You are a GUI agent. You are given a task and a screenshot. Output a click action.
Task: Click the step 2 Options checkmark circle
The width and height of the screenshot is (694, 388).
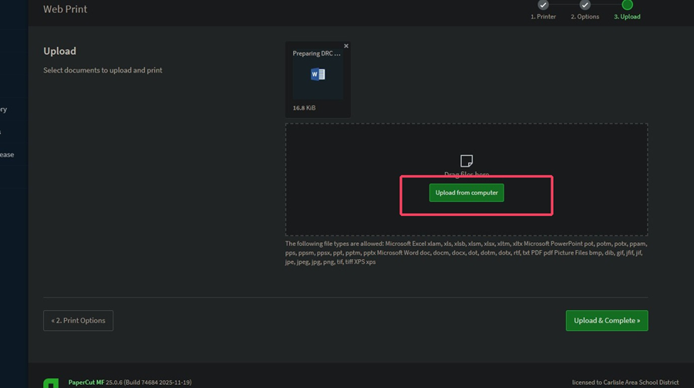pos(585,5)
